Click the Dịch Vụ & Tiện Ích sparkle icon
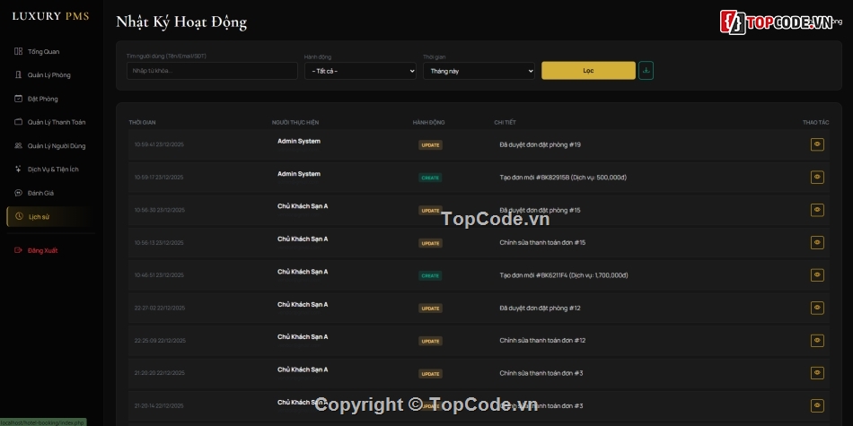The height and width of the screenshot is (426, 853). (x=19, y=169)
